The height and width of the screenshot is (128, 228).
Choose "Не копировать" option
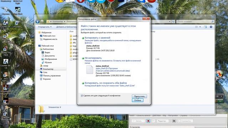pyautogui.click(x=93, y=58)
